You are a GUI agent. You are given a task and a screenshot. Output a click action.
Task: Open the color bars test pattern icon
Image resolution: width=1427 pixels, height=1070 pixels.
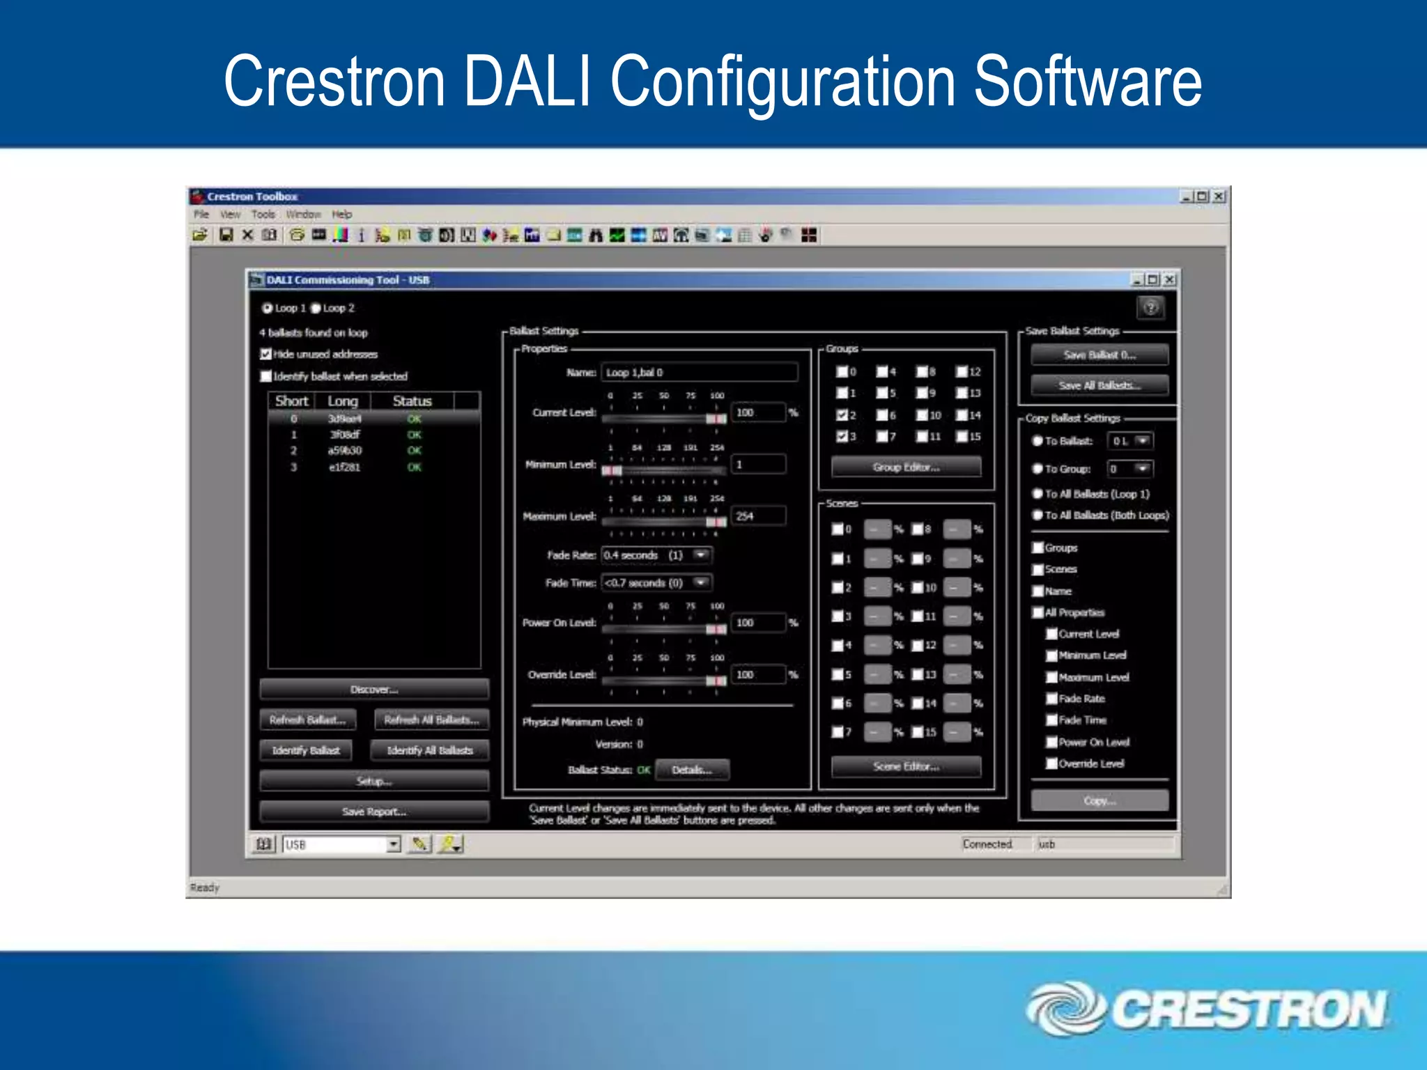[x=341, y=235]
